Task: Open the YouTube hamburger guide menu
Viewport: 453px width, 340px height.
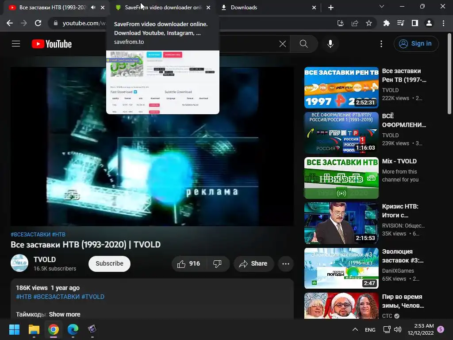Action: coord(16,44)
